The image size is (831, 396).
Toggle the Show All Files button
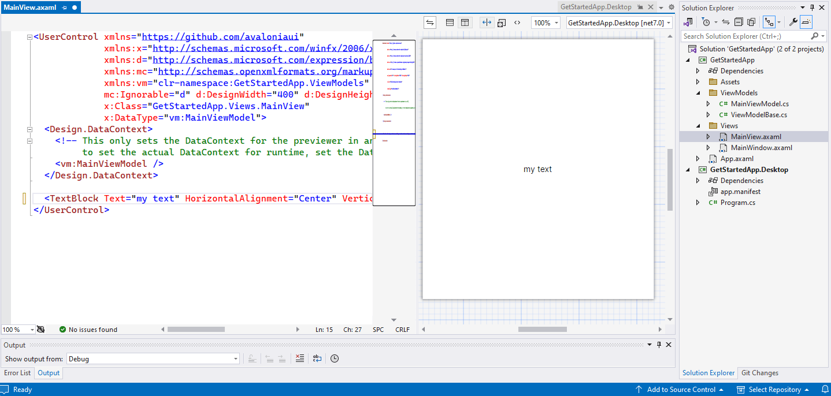click(x=751, y=22)
